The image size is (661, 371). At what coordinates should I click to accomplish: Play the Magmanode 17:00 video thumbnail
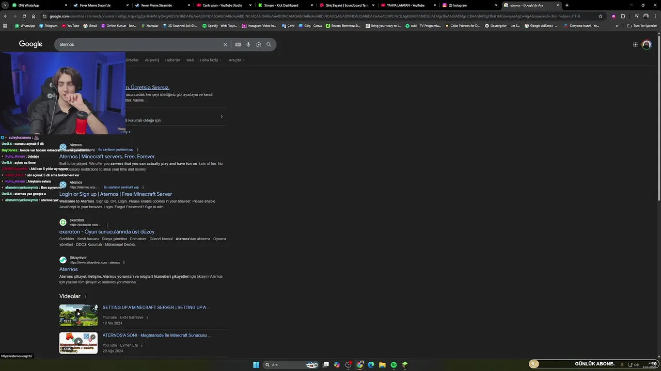[78, 343]
